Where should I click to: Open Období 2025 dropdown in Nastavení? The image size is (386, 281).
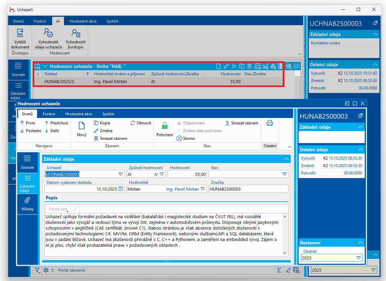coord(358,258)
